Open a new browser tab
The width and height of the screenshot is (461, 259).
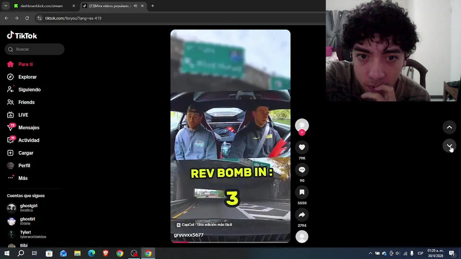(153, 6)
